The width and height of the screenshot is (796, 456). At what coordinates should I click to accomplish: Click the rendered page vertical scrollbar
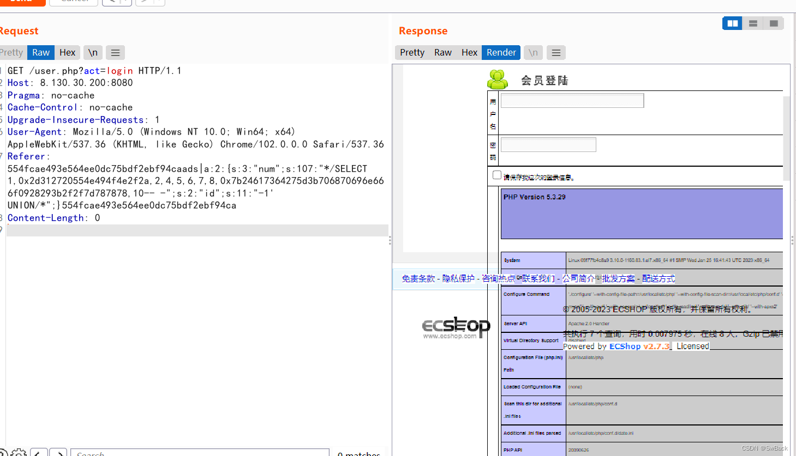click(786, 138)
